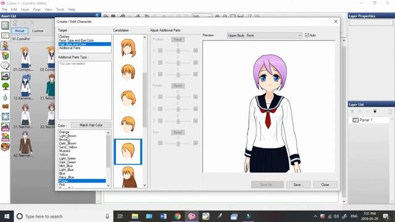Choose the Sand_Yellow hair color

pyautogui.click(x=82, y=147)
